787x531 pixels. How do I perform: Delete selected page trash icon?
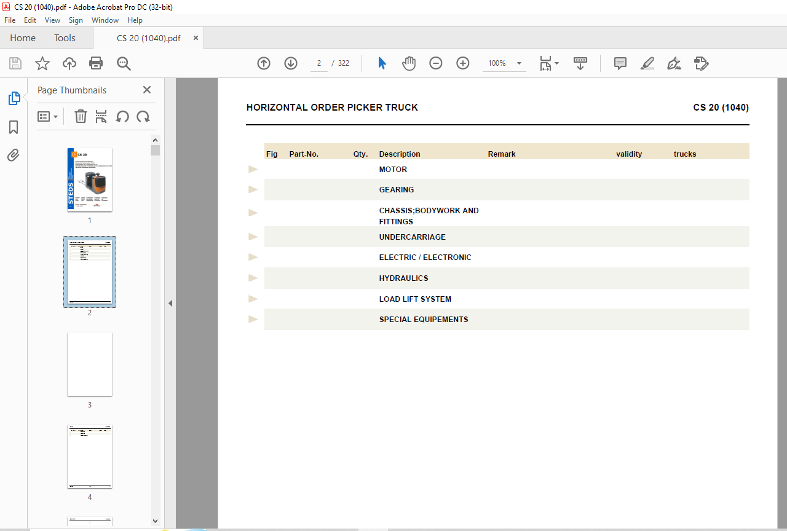click(81, 116)
